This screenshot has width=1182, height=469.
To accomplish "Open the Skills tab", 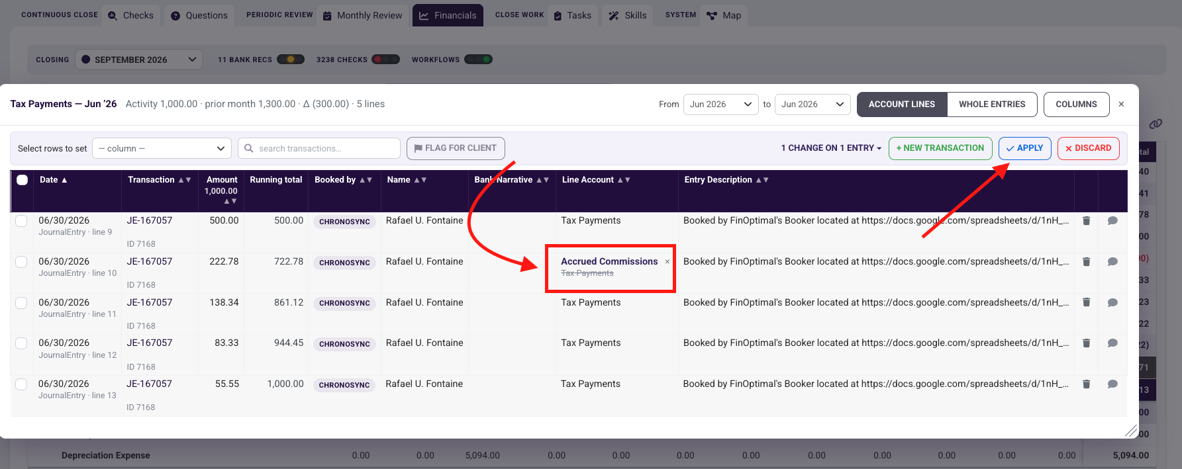I will click(x=628, y=15).
